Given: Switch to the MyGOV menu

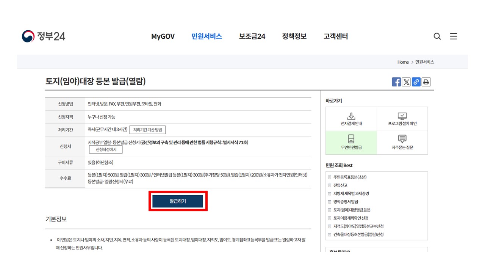Looking at the screenshot, I should point(163,36).
